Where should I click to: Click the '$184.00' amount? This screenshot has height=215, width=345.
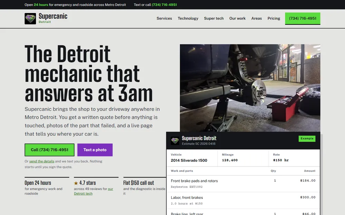pos(308,181)
